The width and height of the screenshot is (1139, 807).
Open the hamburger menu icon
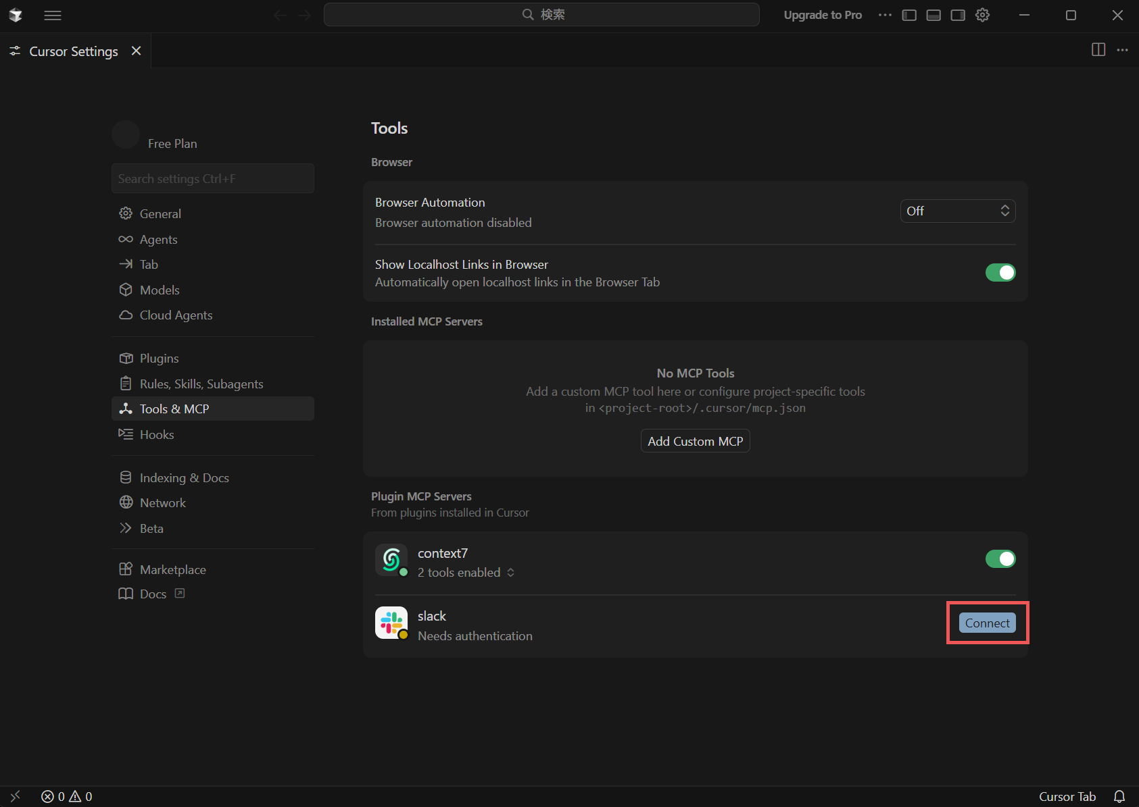coord(53,15)
